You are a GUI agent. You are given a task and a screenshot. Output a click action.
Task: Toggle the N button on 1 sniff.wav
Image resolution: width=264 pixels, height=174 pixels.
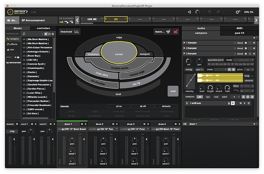[233, 103]
